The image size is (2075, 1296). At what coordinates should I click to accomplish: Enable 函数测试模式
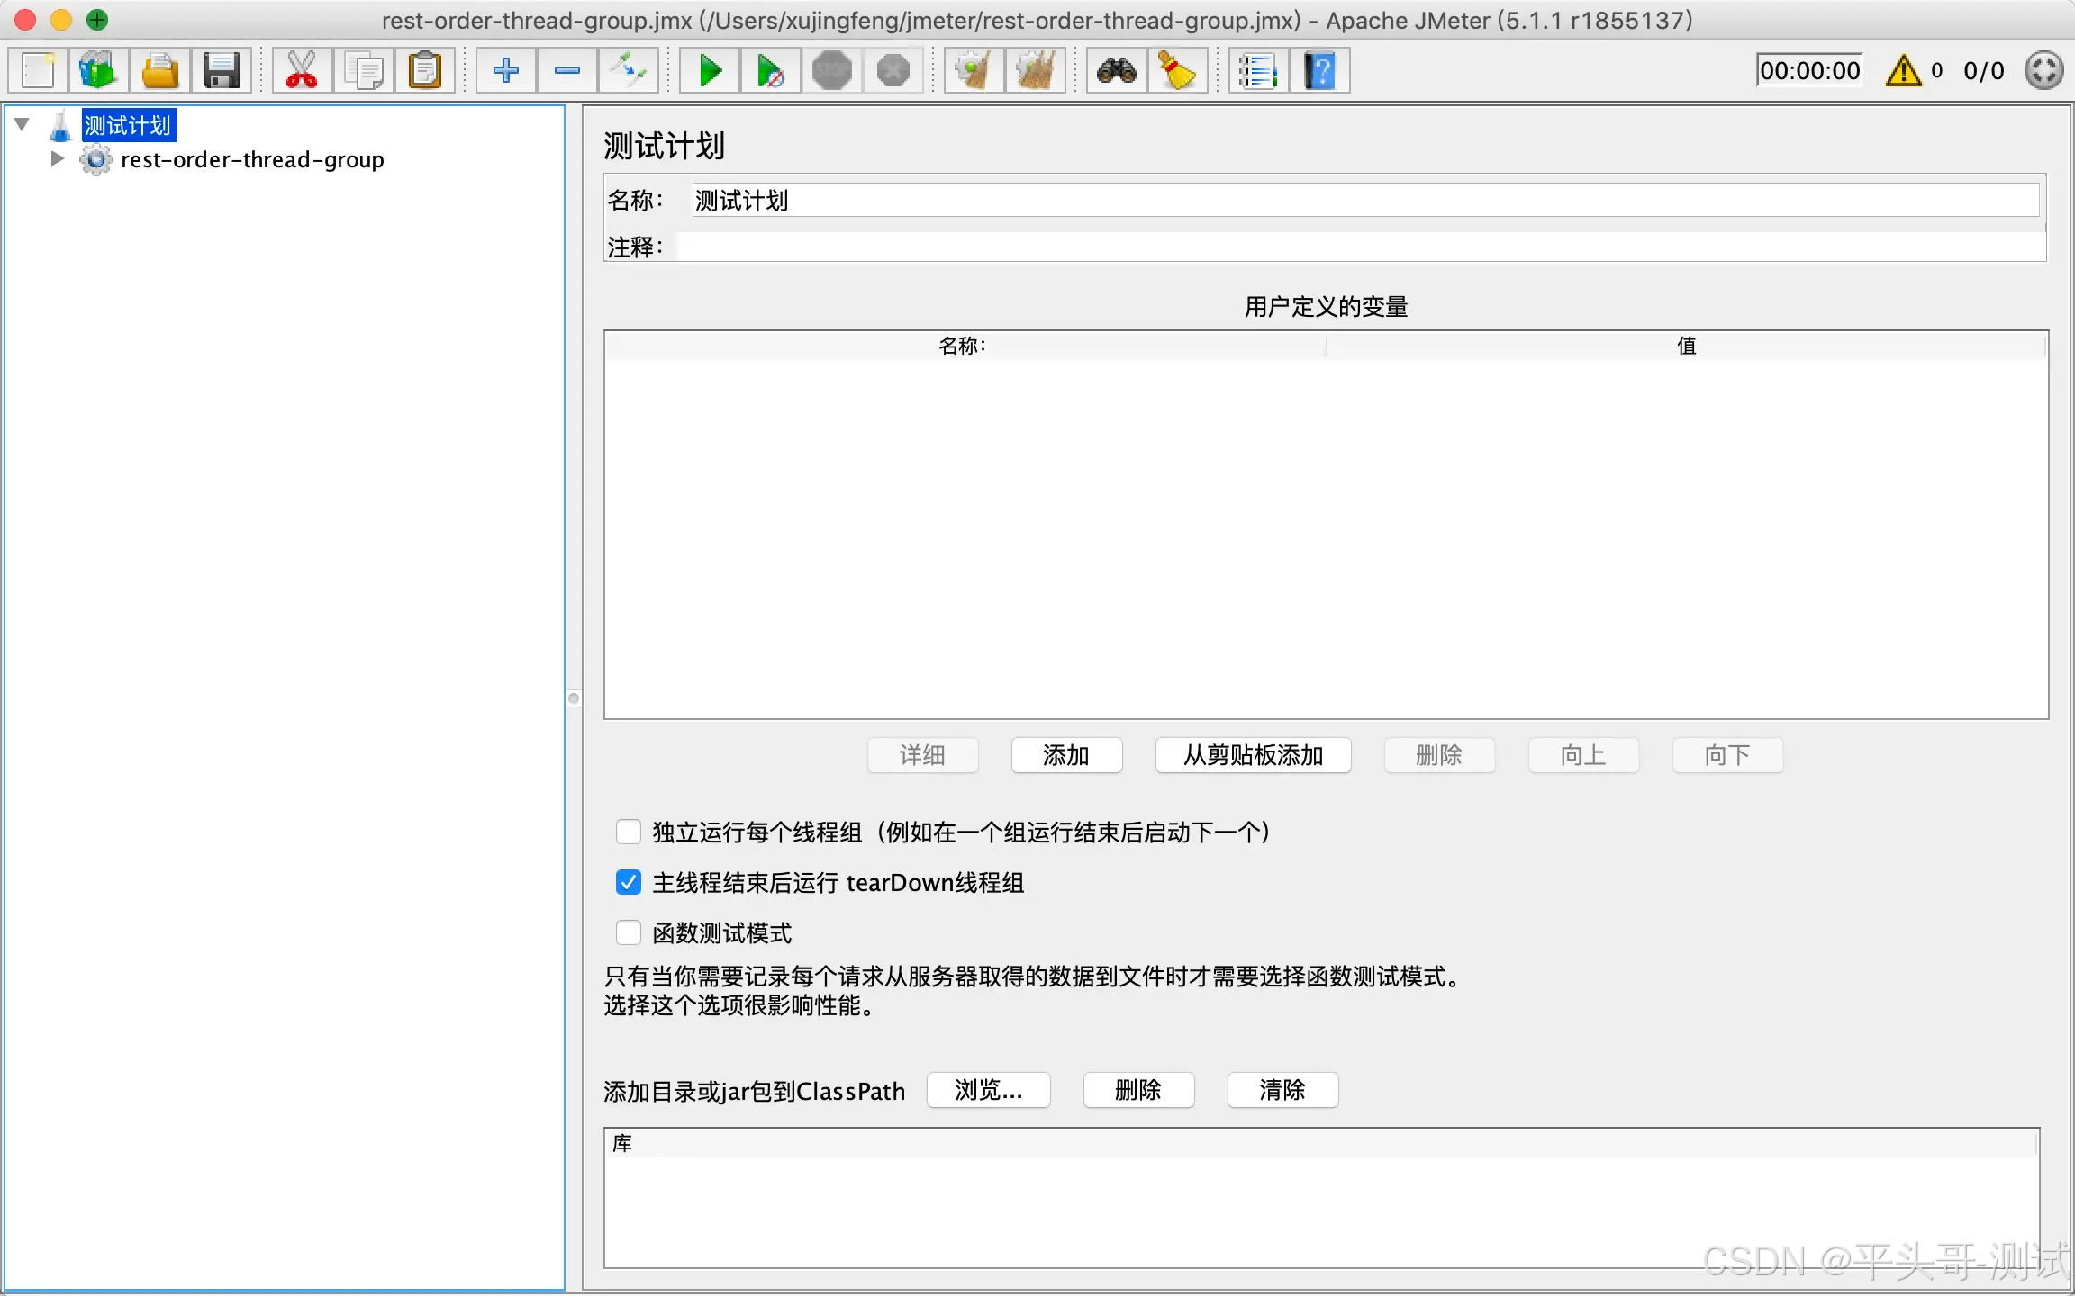coord(628,932)
